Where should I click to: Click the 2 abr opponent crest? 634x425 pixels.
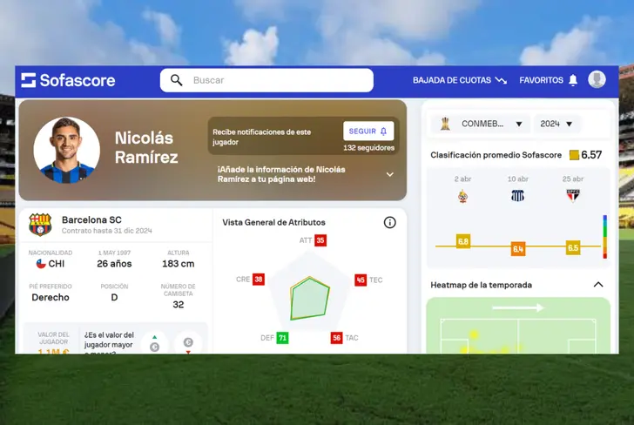(x=462, y=197)
